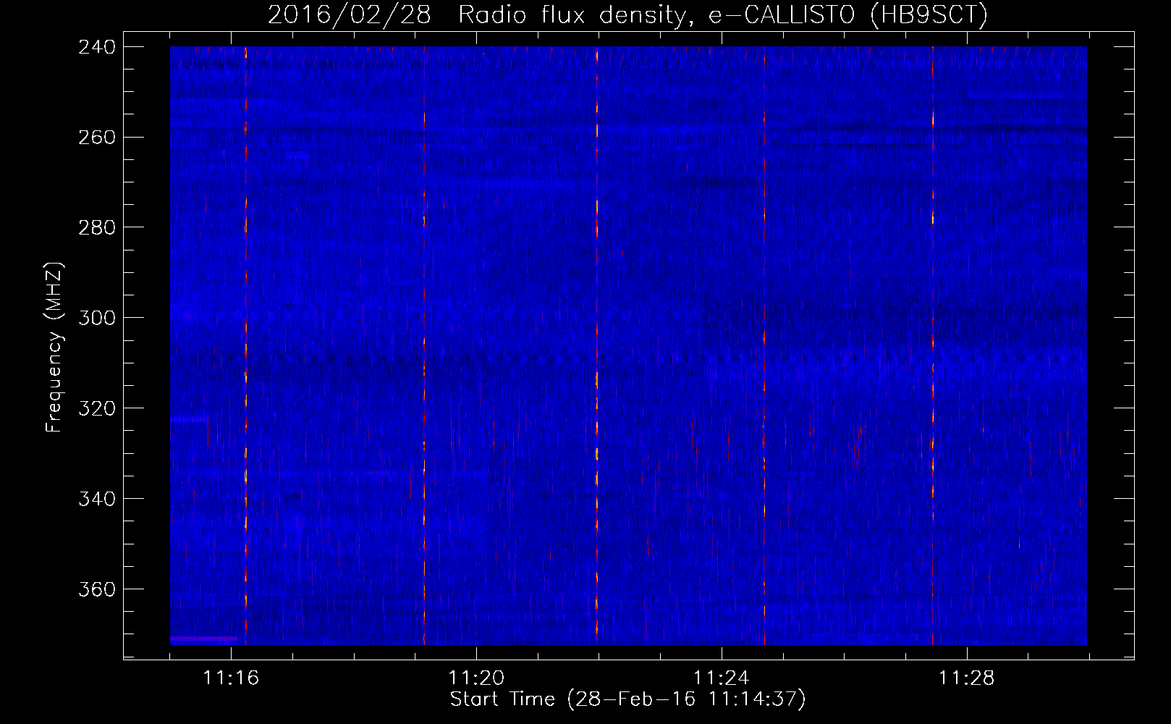The image size is (1171, 724).
Task: Click the 11:16 time tick label
Action: (231, 678)
